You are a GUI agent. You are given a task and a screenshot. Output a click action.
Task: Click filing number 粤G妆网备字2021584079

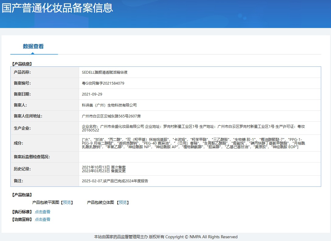[x=103, y=83]
